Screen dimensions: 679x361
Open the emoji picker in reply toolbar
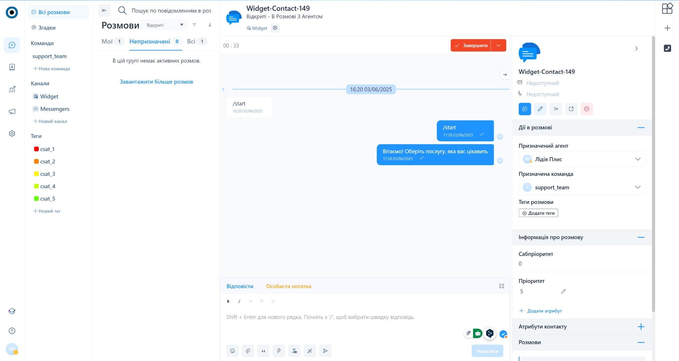[232, 350]
